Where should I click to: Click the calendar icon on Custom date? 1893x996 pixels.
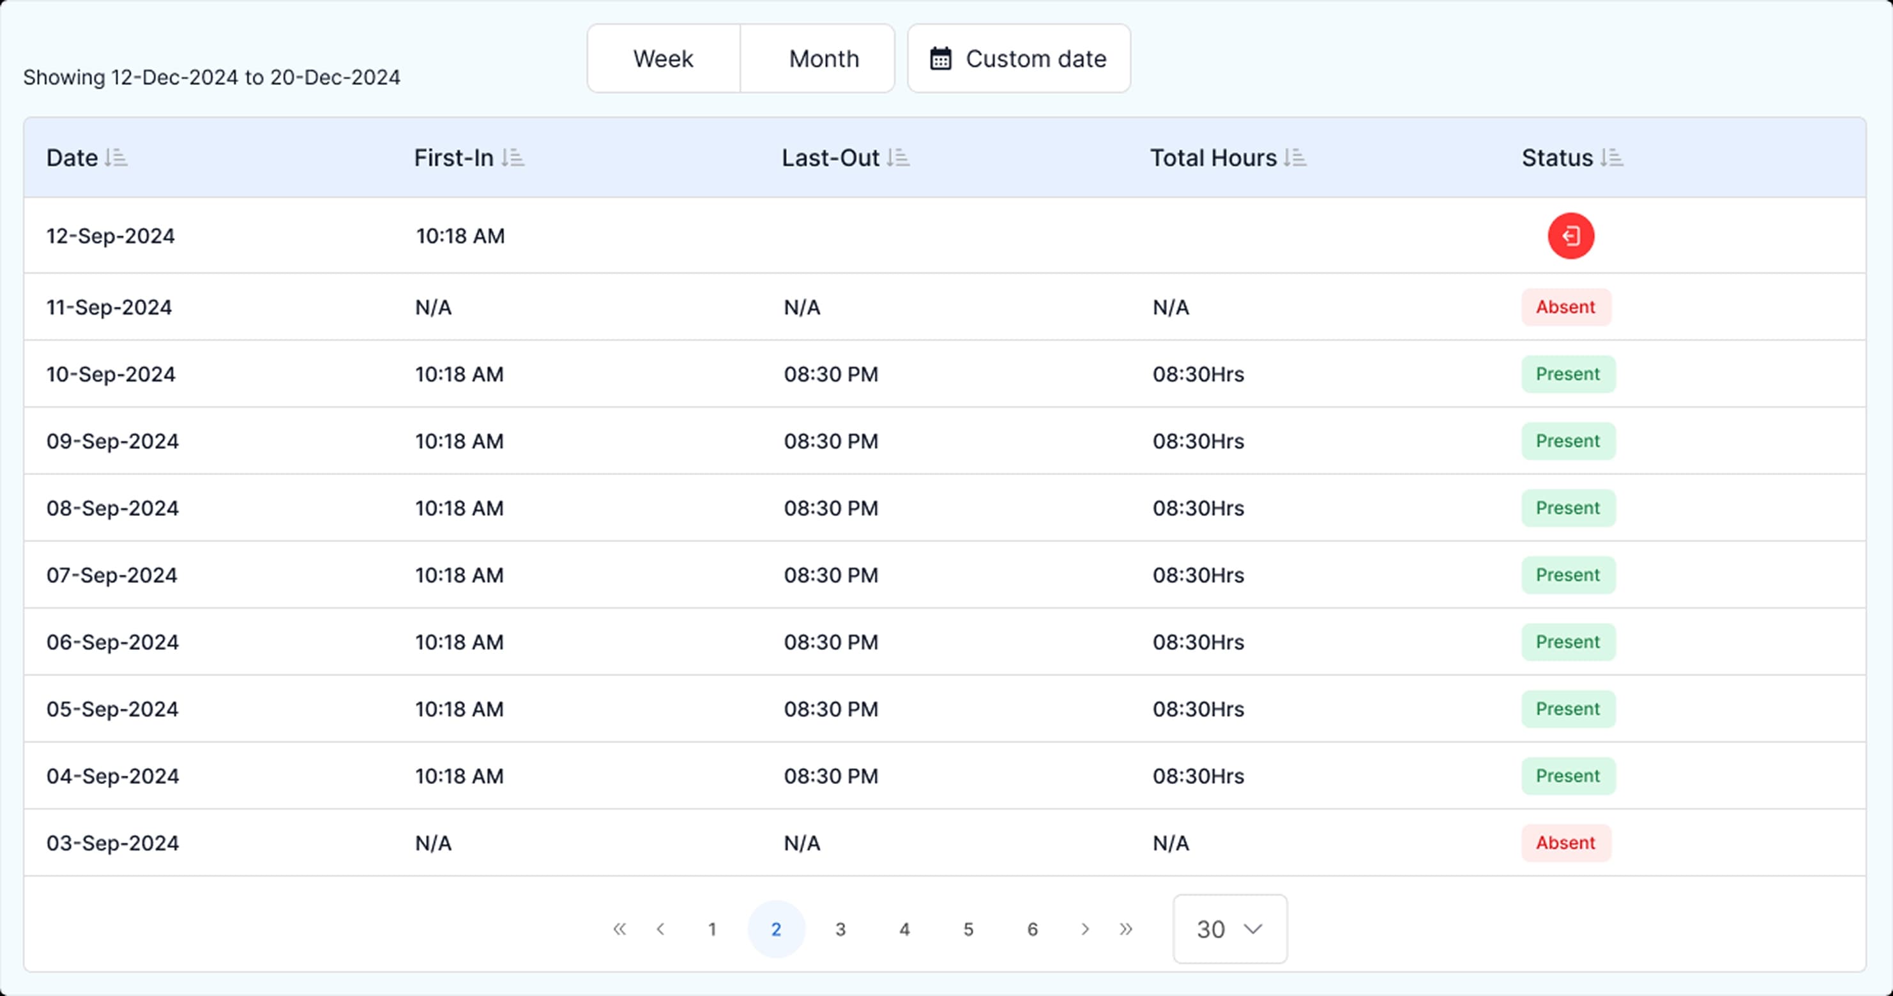(x=941, y=58)
